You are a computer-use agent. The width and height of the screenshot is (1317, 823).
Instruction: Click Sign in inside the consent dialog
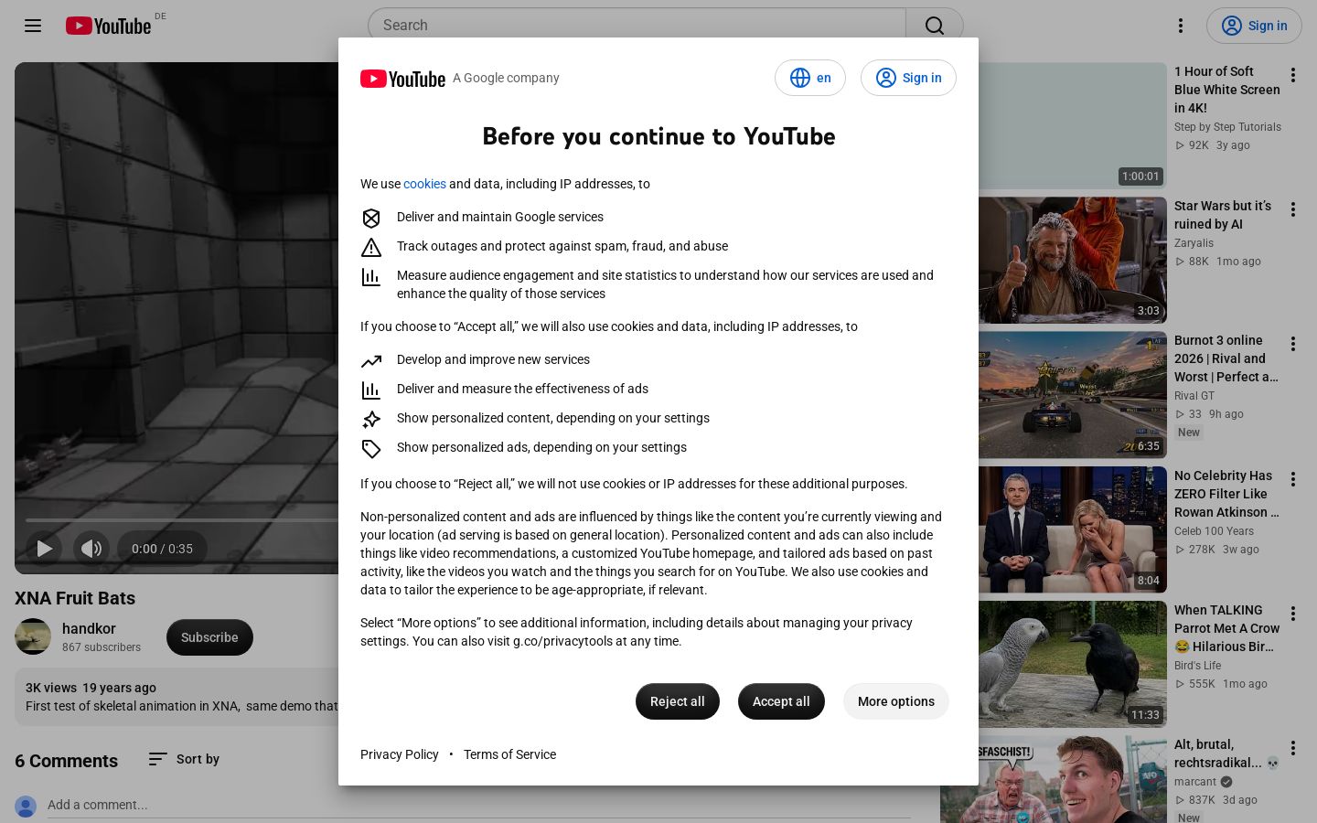[908, 78]
